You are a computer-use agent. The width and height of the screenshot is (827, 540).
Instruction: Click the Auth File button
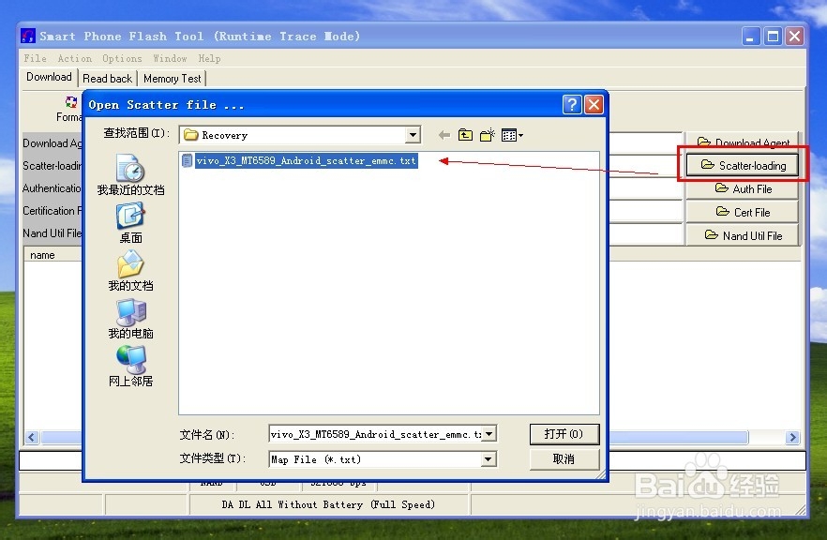click(x=742, y=188)
